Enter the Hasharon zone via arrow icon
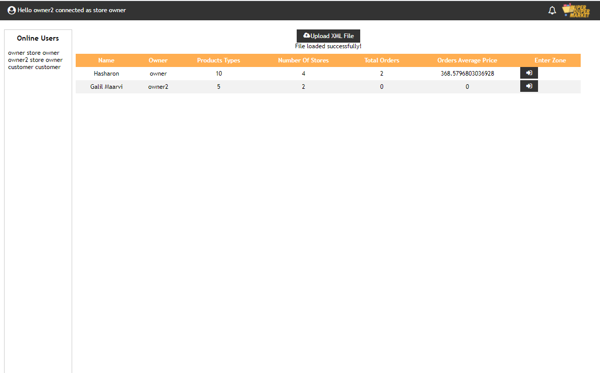The image size is (600, 373). (529, 73)
